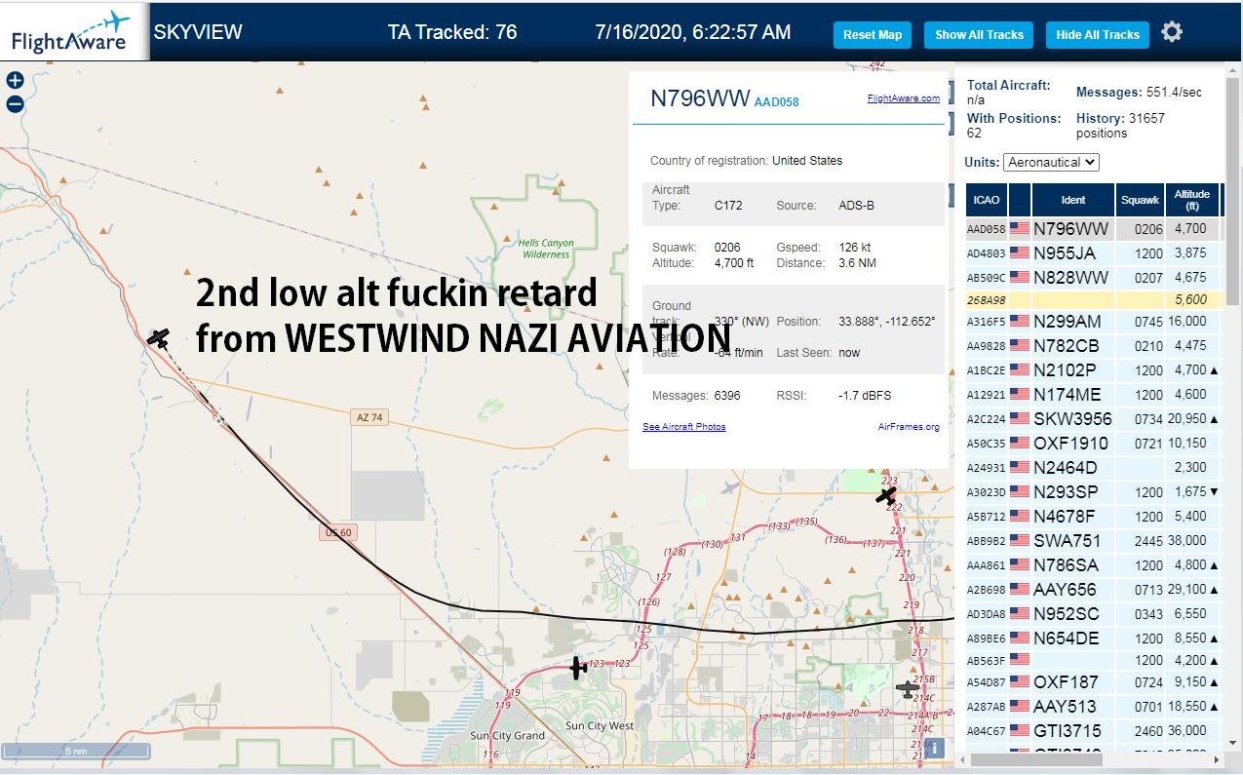Select the N293SP row
This screenshot has height=775, width=1243.
pos(1093,491)
